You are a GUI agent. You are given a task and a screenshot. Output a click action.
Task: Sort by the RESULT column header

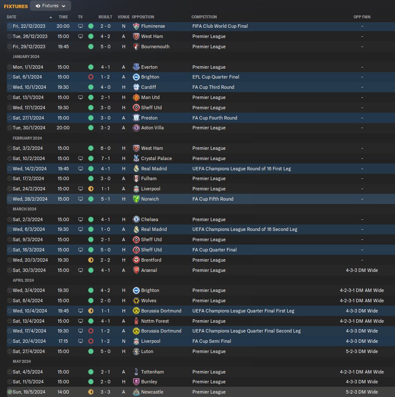[105, 17]
